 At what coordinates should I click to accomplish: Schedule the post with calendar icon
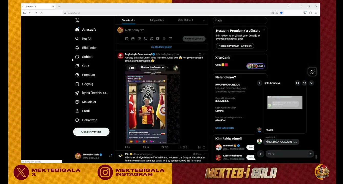tap(158, 39)
